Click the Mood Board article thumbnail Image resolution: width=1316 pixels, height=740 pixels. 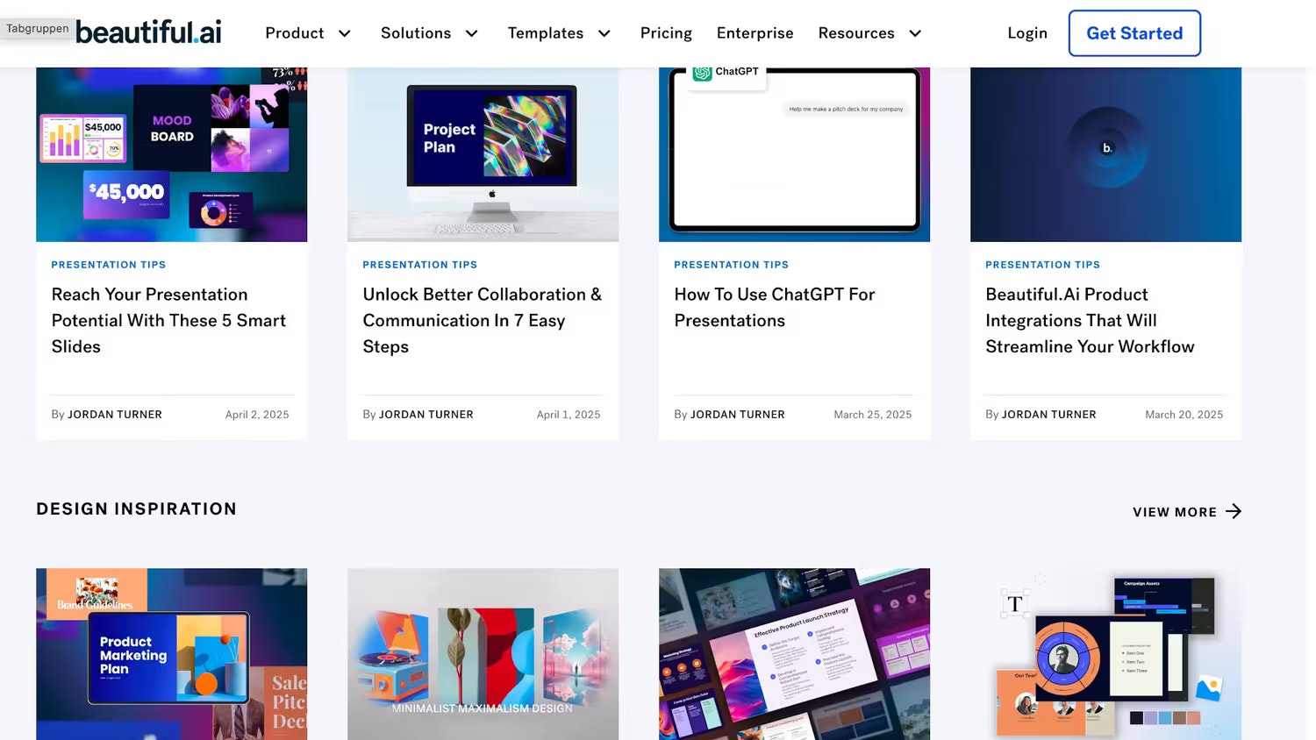coord(171,154)
